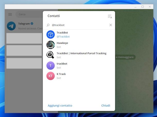Click the magnifier icon in contact search
The width and height of the screenshot is (157, 117).
(x=48, y=25)
